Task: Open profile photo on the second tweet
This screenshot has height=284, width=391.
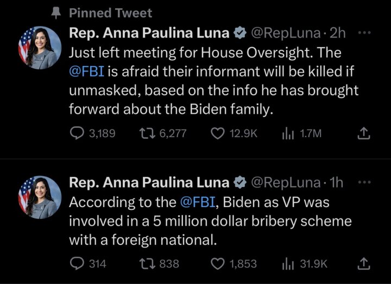Action: pyautogui.click(x=40, y=197)
